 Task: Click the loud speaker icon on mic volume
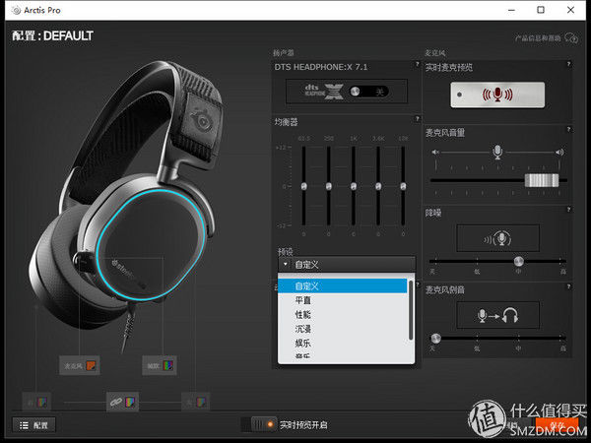pyautogui.click(x=559, y=153)
